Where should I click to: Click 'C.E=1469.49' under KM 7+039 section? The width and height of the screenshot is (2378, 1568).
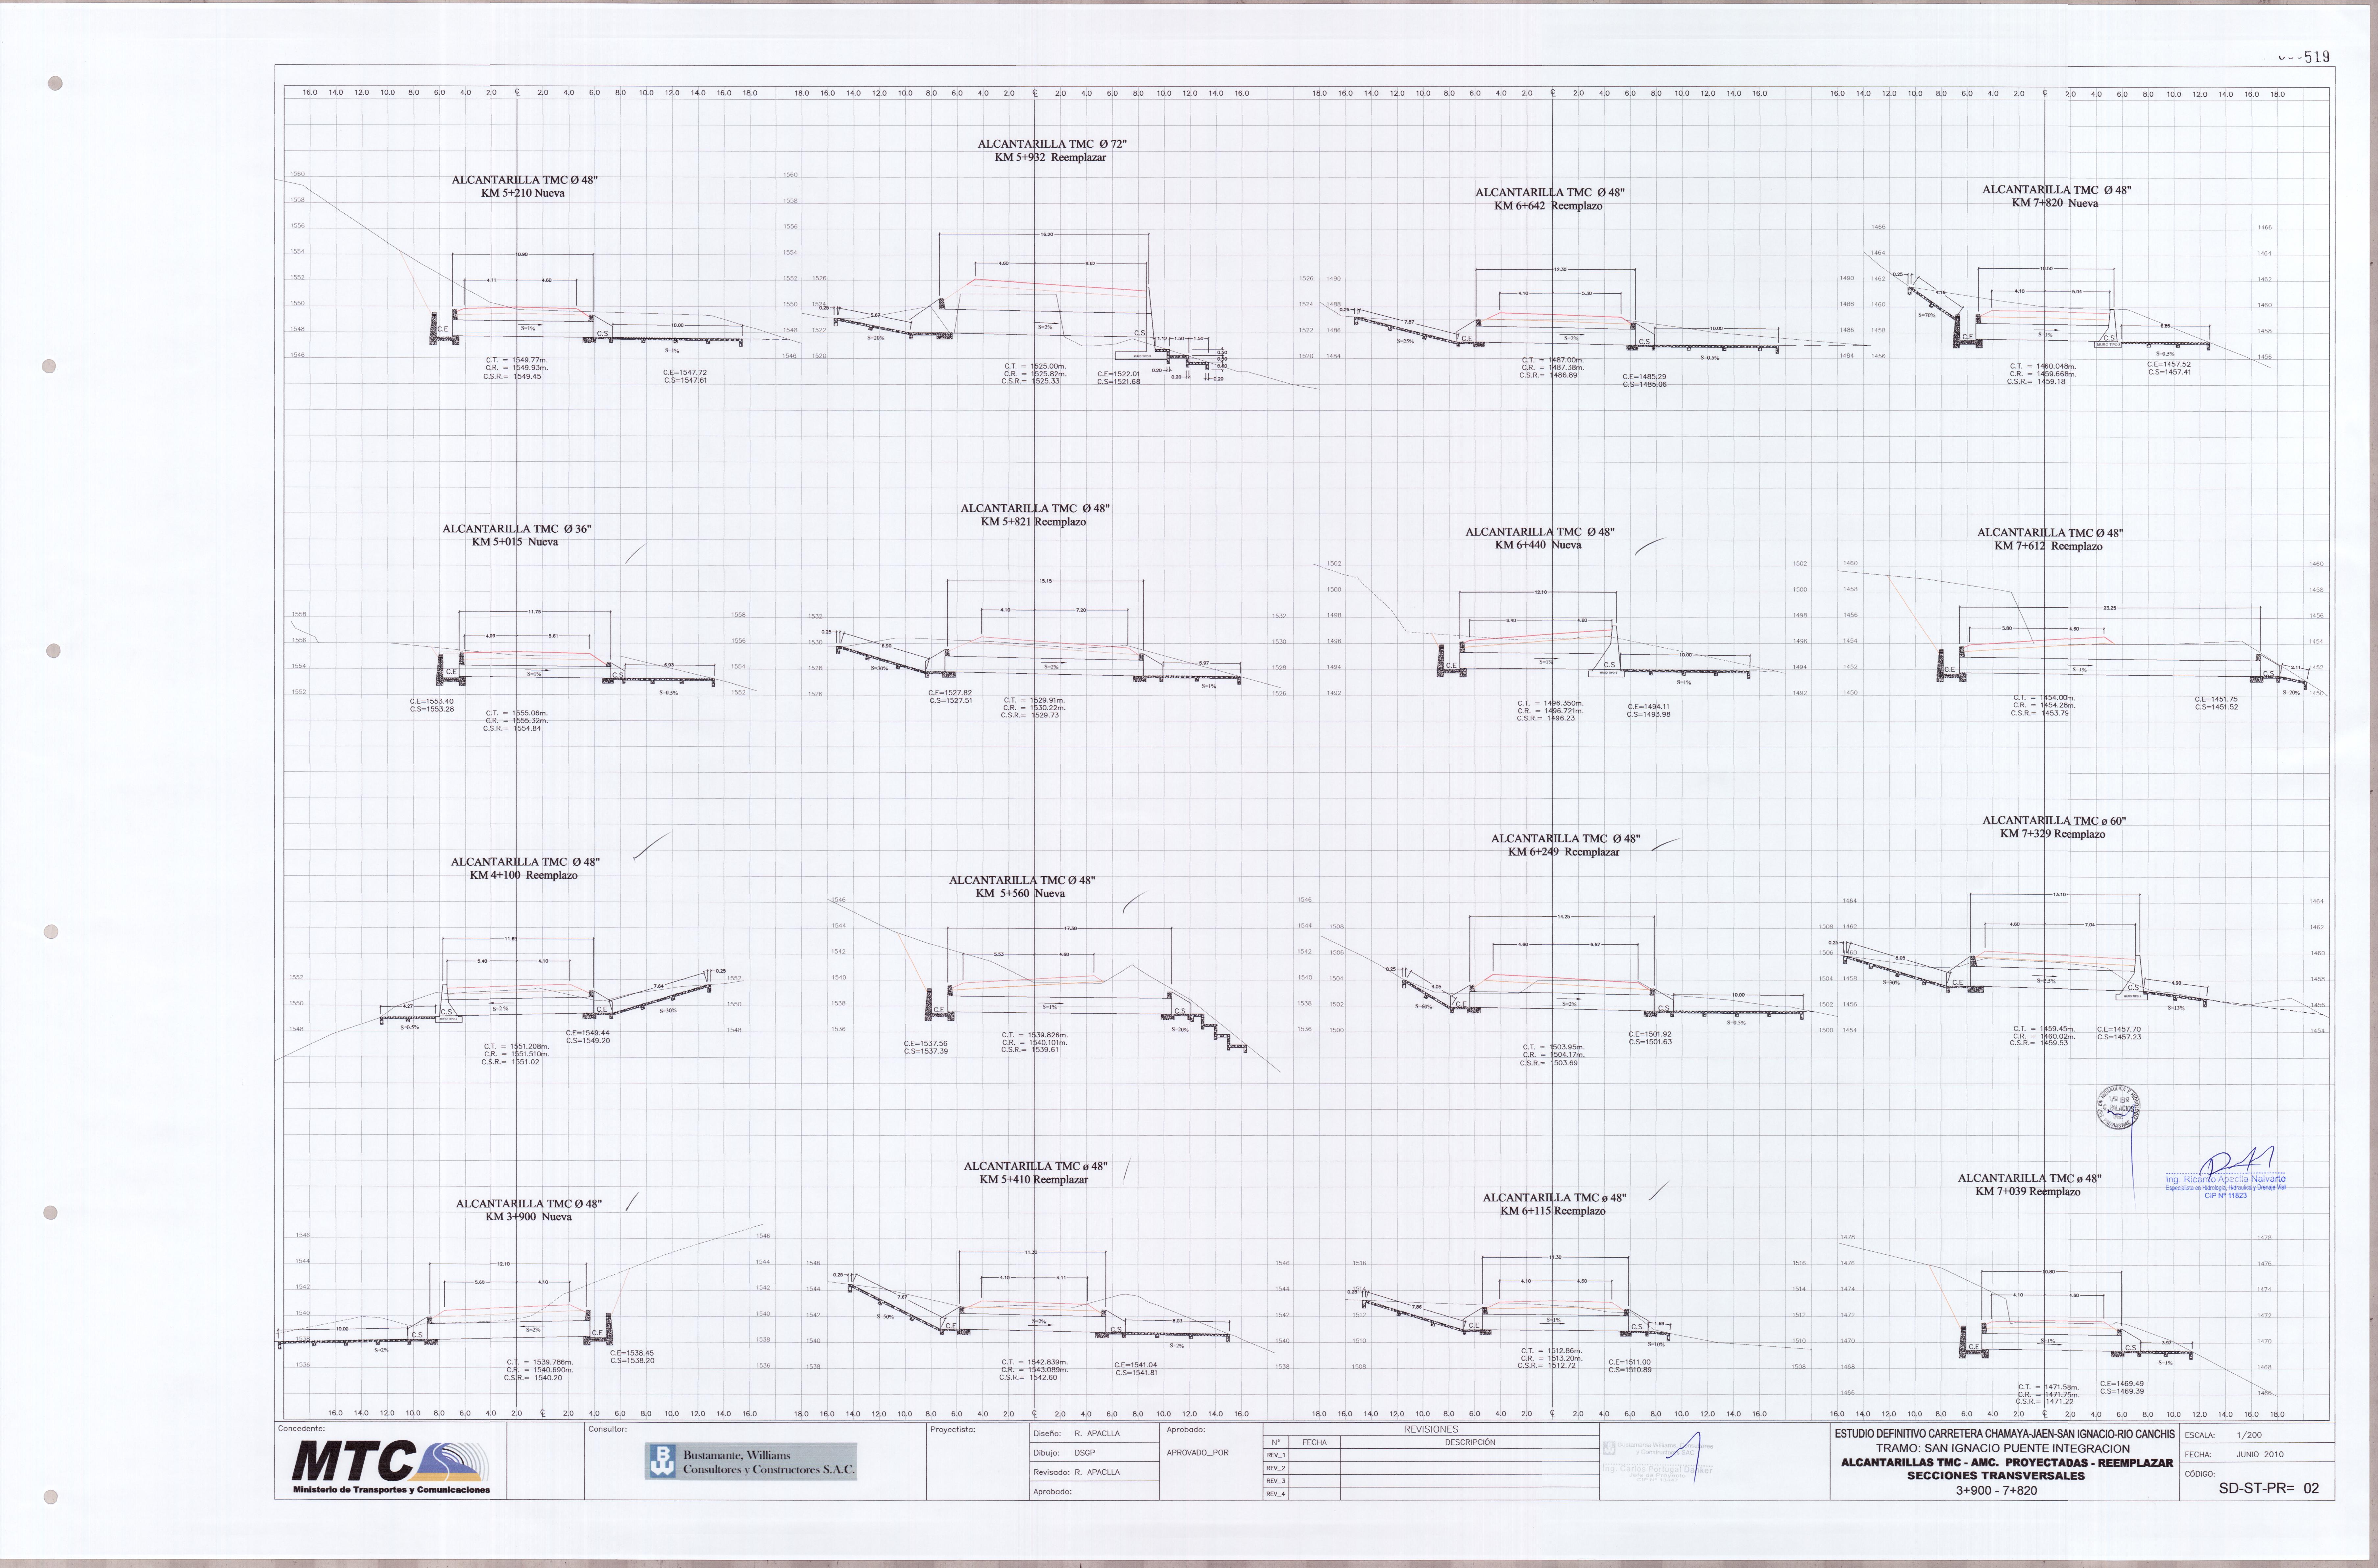click(2122, 1384)
